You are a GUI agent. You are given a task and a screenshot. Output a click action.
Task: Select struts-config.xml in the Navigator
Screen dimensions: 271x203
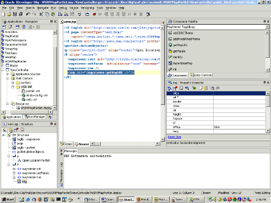coord(34,95)
